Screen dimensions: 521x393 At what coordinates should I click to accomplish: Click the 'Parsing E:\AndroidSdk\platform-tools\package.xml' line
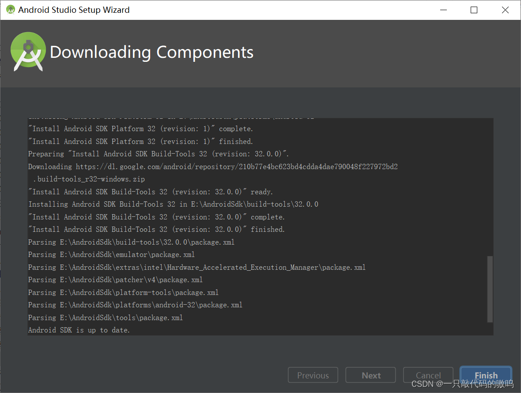[123, 292]
